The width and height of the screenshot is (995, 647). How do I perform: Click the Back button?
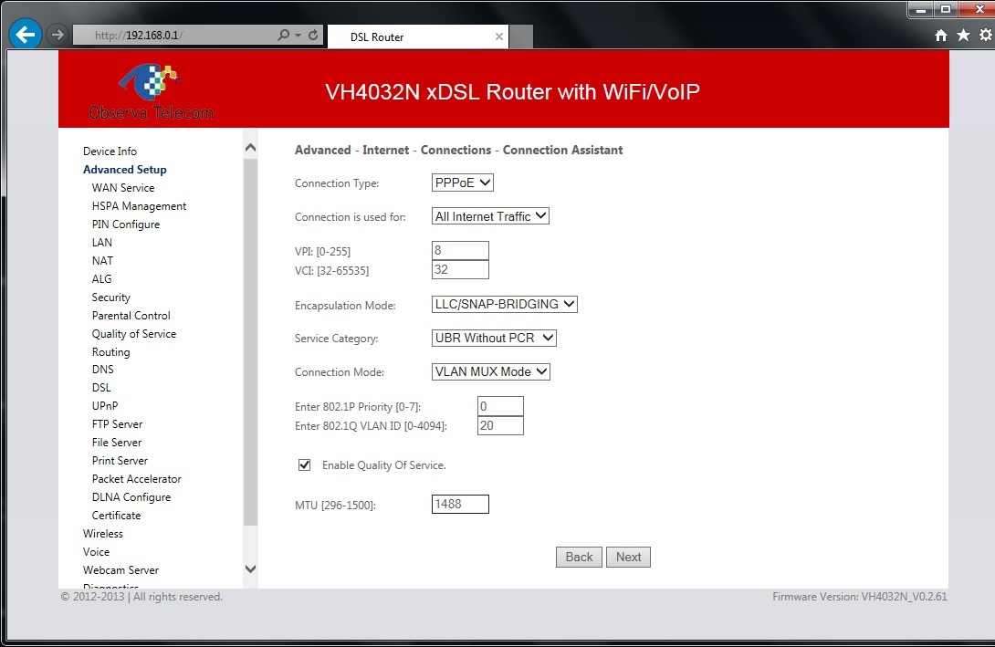tap(579, 557)
